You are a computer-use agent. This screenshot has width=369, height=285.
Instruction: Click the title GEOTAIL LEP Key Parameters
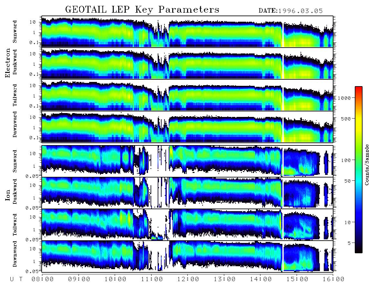pos(142,10)
